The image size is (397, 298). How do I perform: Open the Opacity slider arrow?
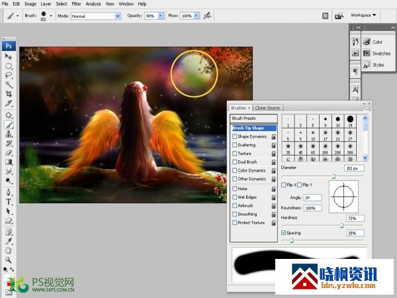click(x=161, y=16)
